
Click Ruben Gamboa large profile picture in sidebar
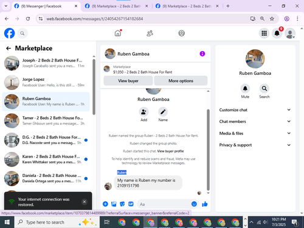255,59
